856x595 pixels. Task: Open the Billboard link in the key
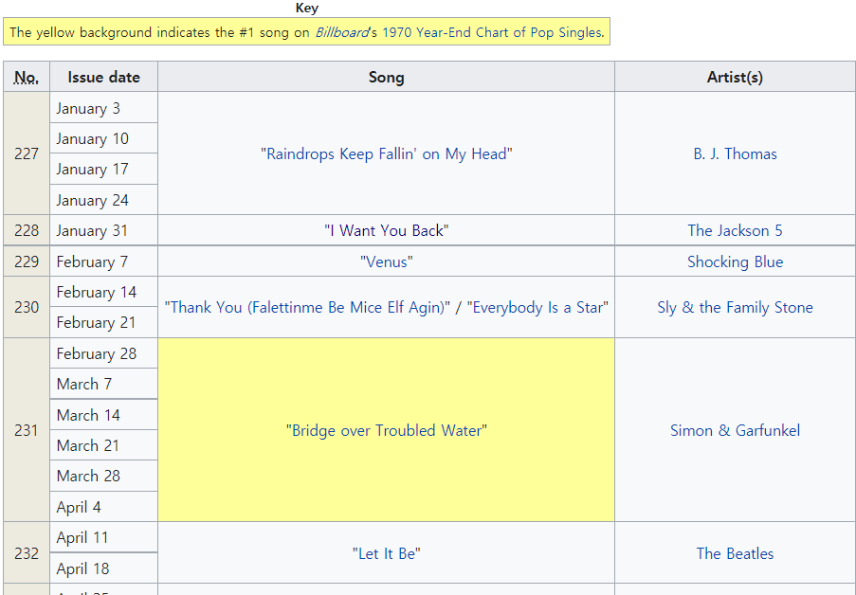click(x=341, y=32)
